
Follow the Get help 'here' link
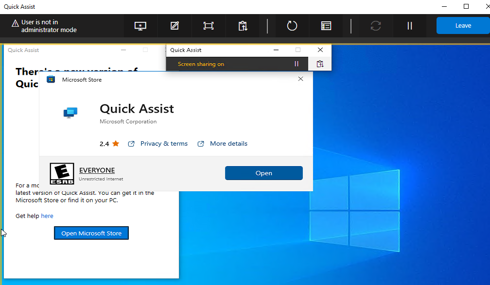pyautogui.click(x=47, y=216)
